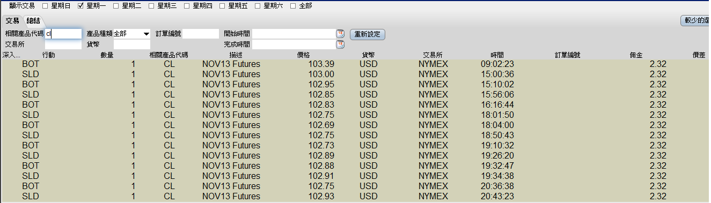Click the 交易所 filter input field
The height and width of the screenshot is (203, 711).
[x=63, y=44]
